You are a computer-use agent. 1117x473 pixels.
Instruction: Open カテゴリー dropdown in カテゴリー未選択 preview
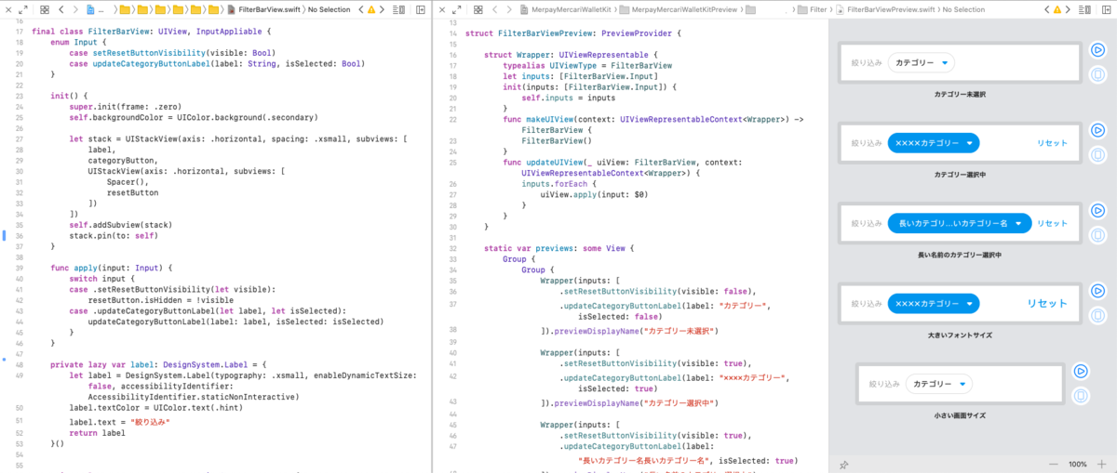[x=921, y=63]
